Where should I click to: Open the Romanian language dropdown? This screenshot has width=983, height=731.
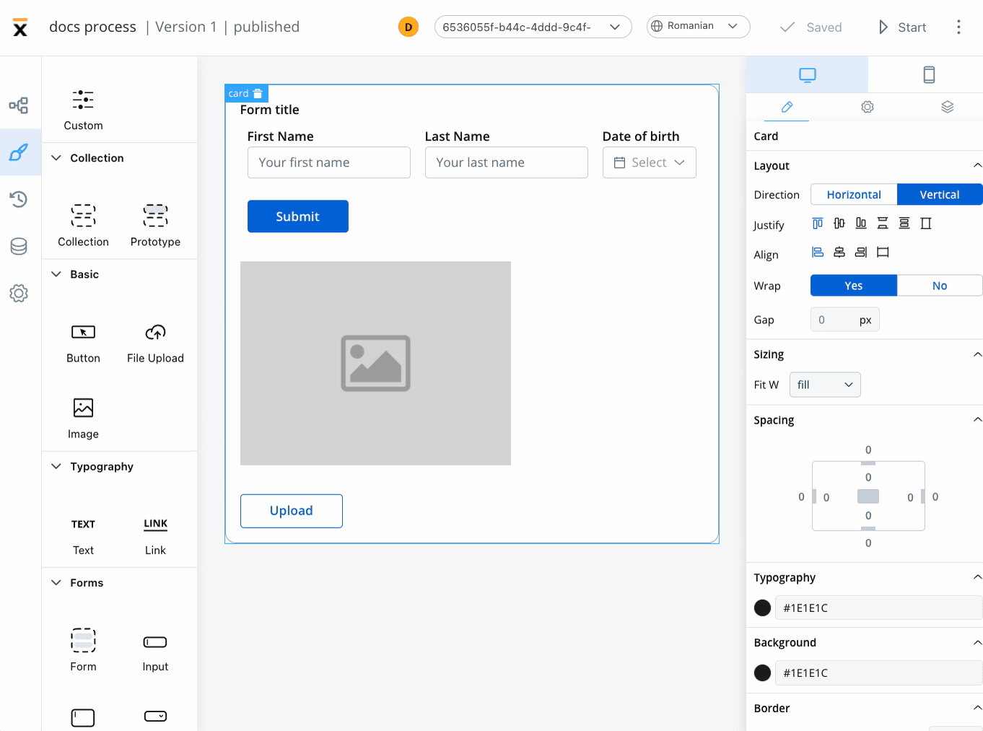click(x=698, y=26)
